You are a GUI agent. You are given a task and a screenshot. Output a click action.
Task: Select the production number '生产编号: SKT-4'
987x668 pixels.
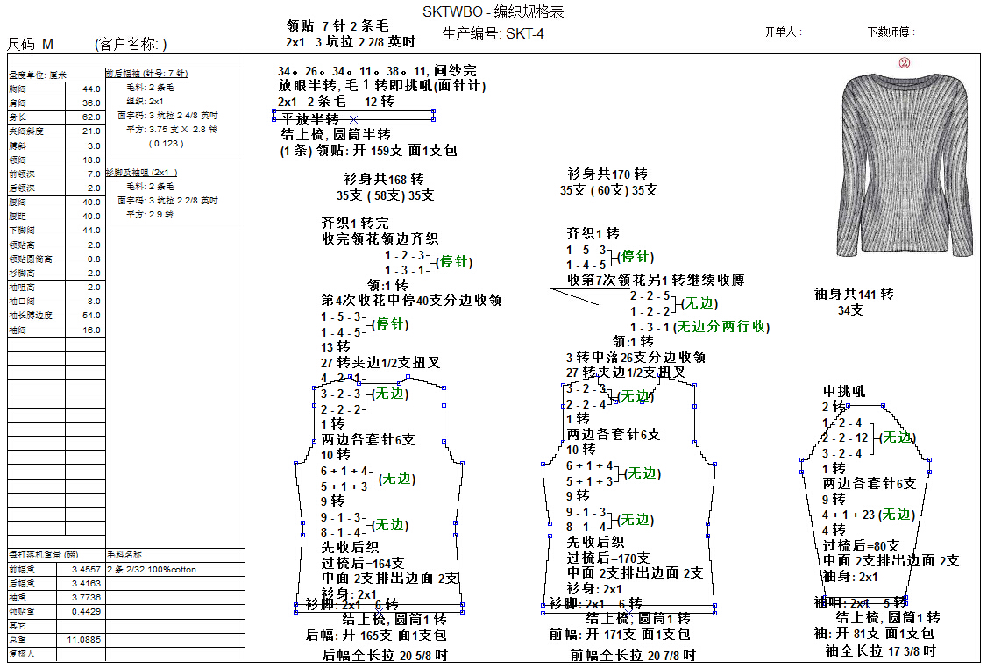pyautogui.click(x=493, y=33)
